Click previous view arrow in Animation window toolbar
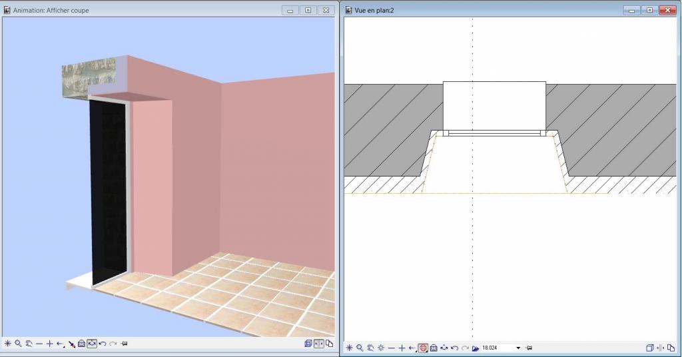682x357 pixels. [x=61, y=344]
